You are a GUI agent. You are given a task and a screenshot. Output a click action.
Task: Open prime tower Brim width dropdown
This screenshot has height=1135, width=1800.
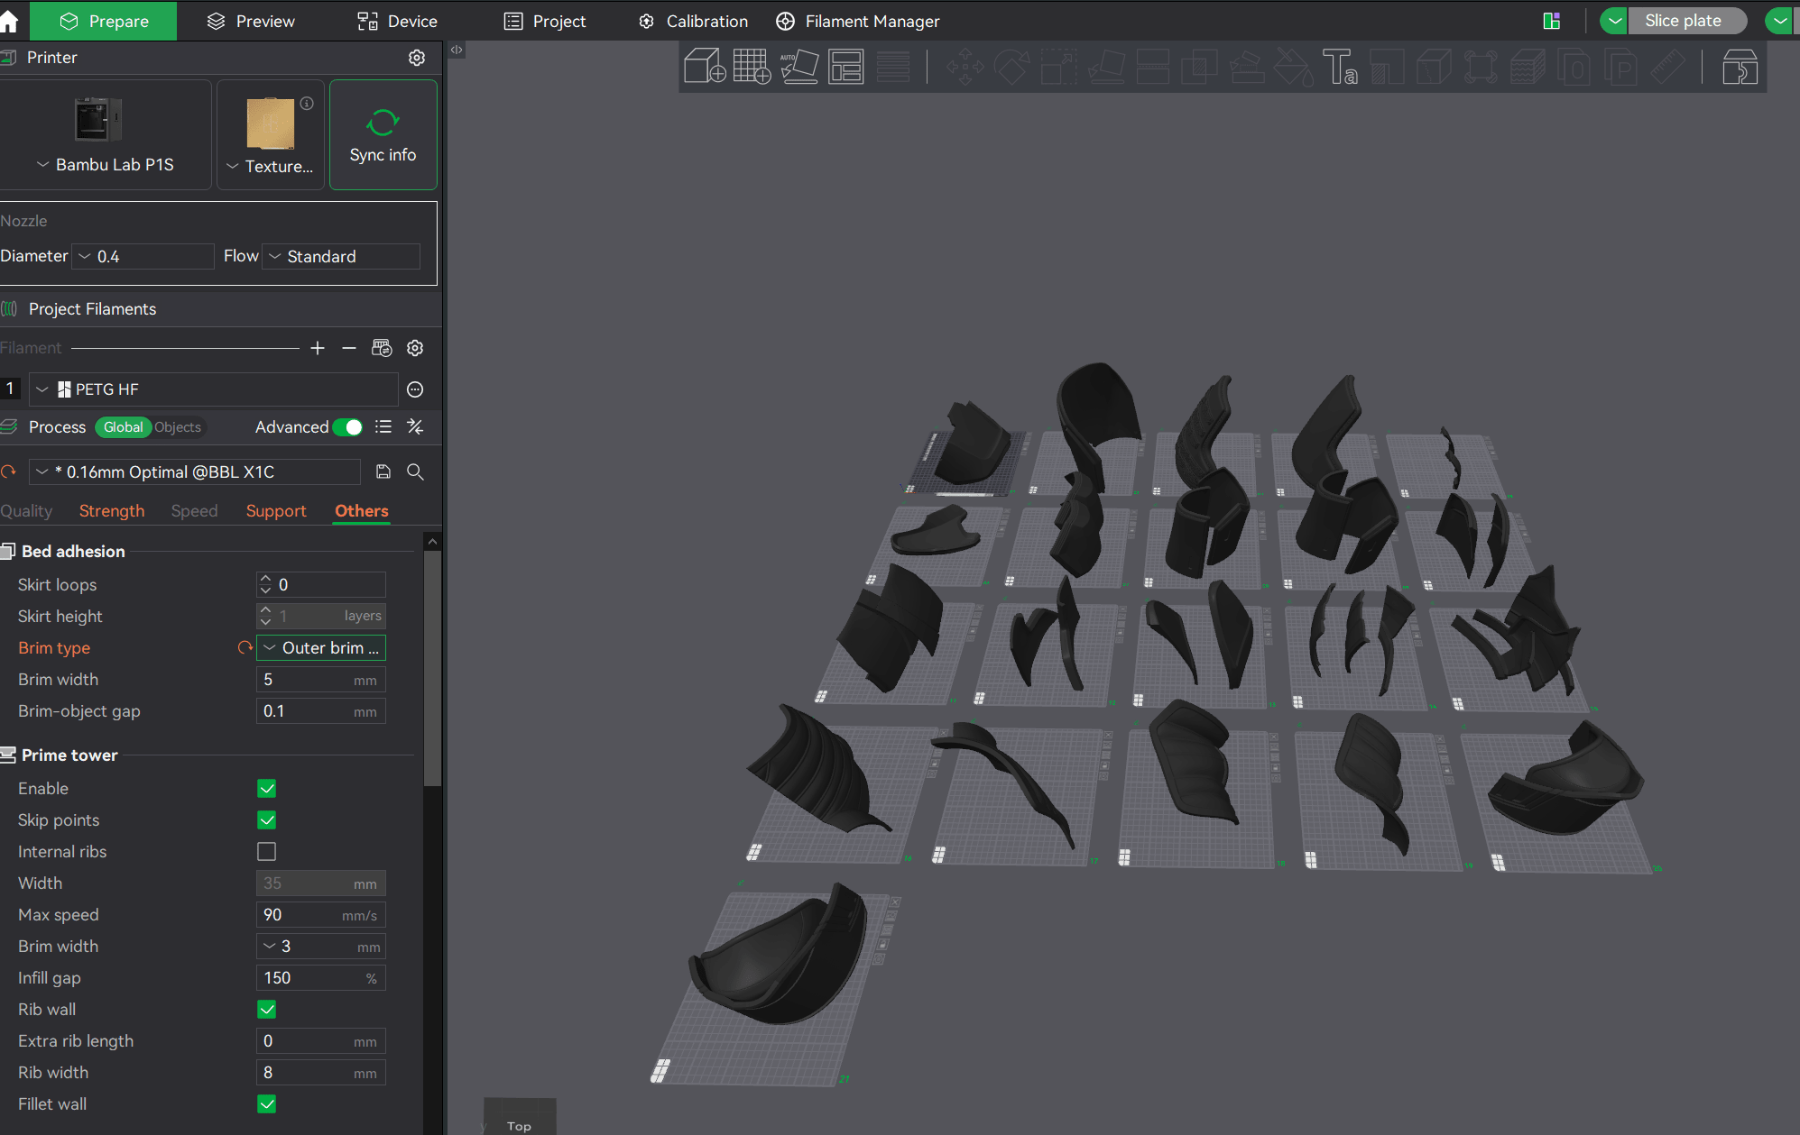pos(321,947)
